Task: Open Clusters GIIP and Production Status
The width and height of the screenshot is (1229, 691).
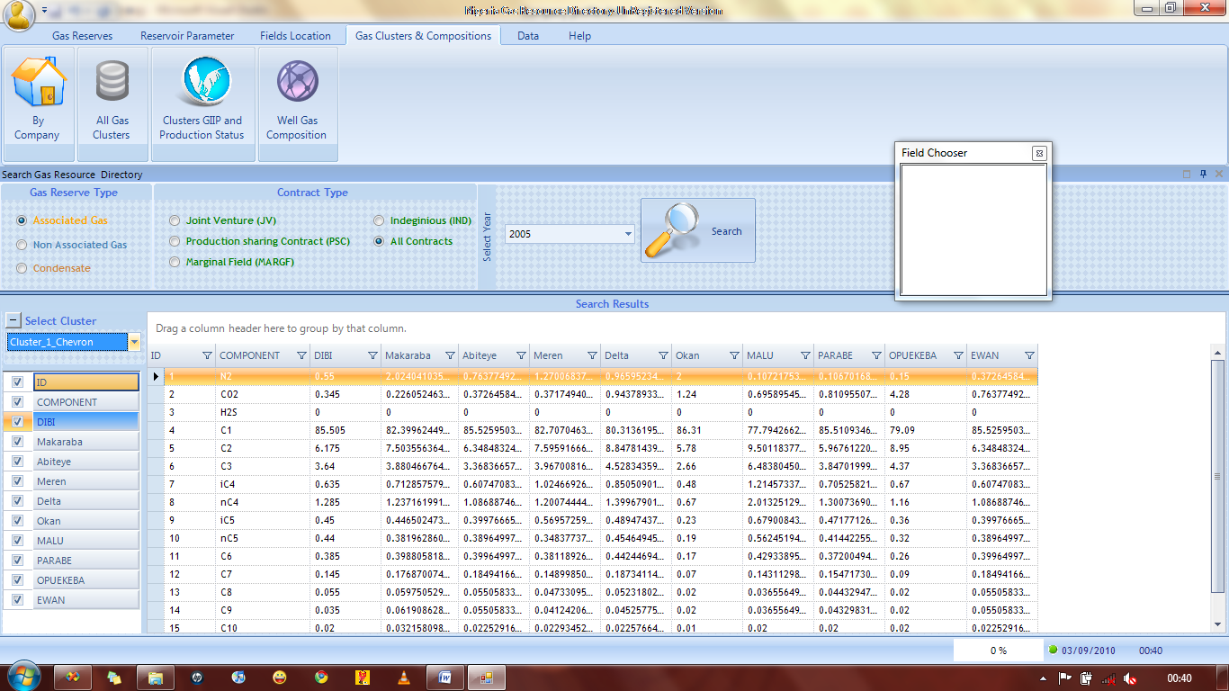Action: click(x=202, y=103)
